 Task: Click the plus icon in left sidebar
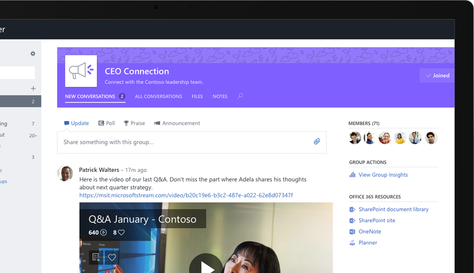click(33, 88)
